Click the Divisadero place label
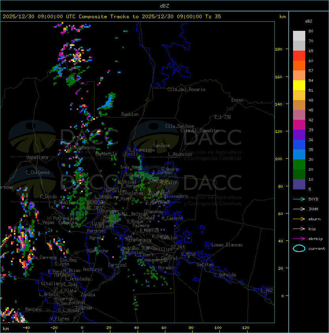Screen dimensions: 329x333 [176, 196]
